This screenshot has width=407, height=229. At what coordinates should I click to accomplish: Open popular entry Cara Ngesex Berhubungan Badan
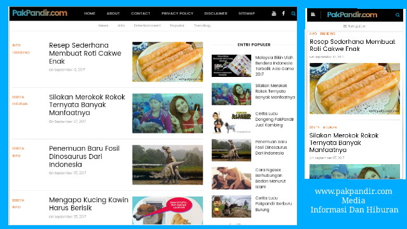[x=270, y=178]
